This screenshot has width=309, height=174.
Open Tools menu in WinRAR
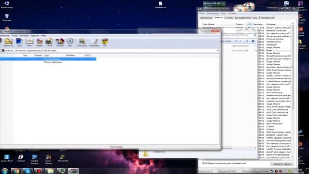click(x=14, y=36)
